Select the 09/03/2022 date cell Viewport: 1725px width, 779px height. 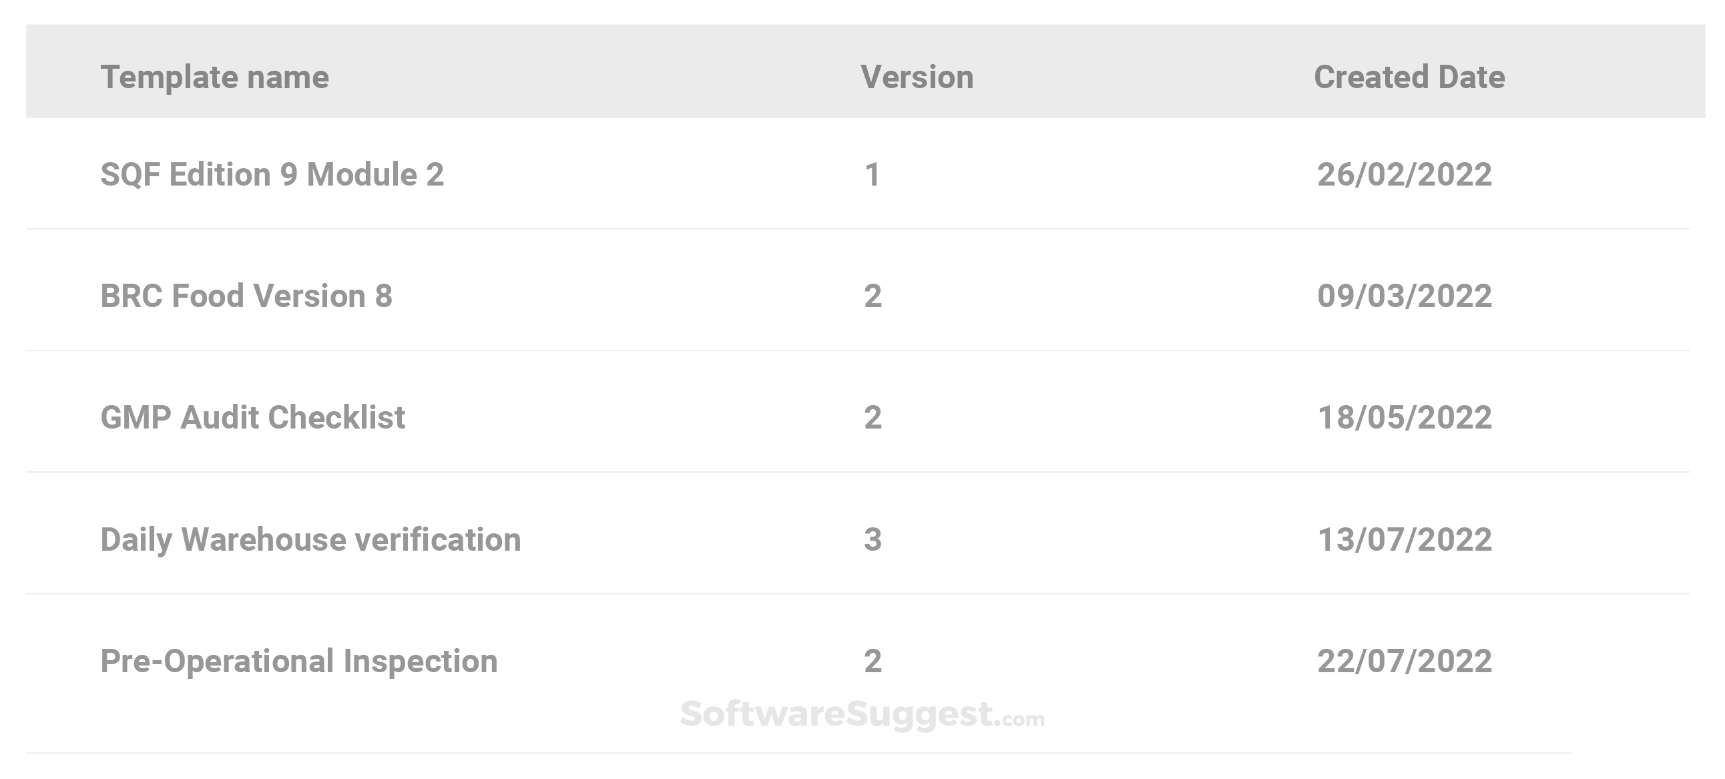click(1405, 296)
